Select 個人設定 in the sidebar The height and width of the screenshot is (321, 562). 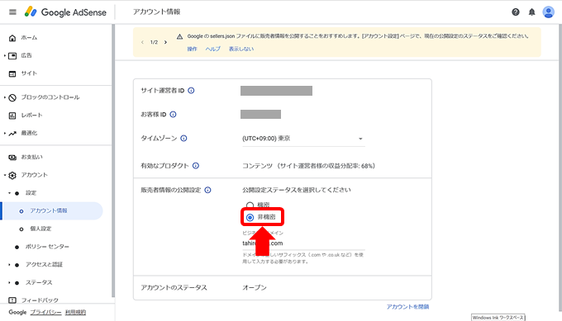pos(40,229)
